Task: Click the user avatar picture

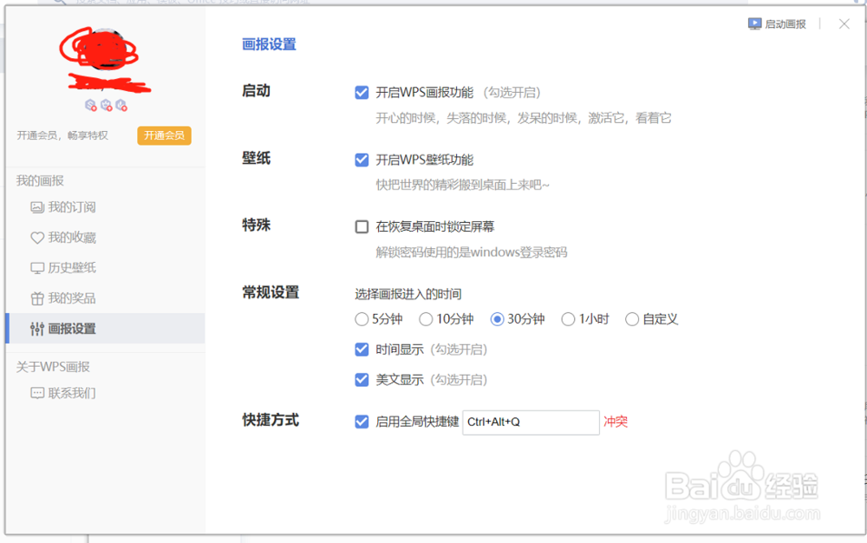Action: [x=103, y=49]
